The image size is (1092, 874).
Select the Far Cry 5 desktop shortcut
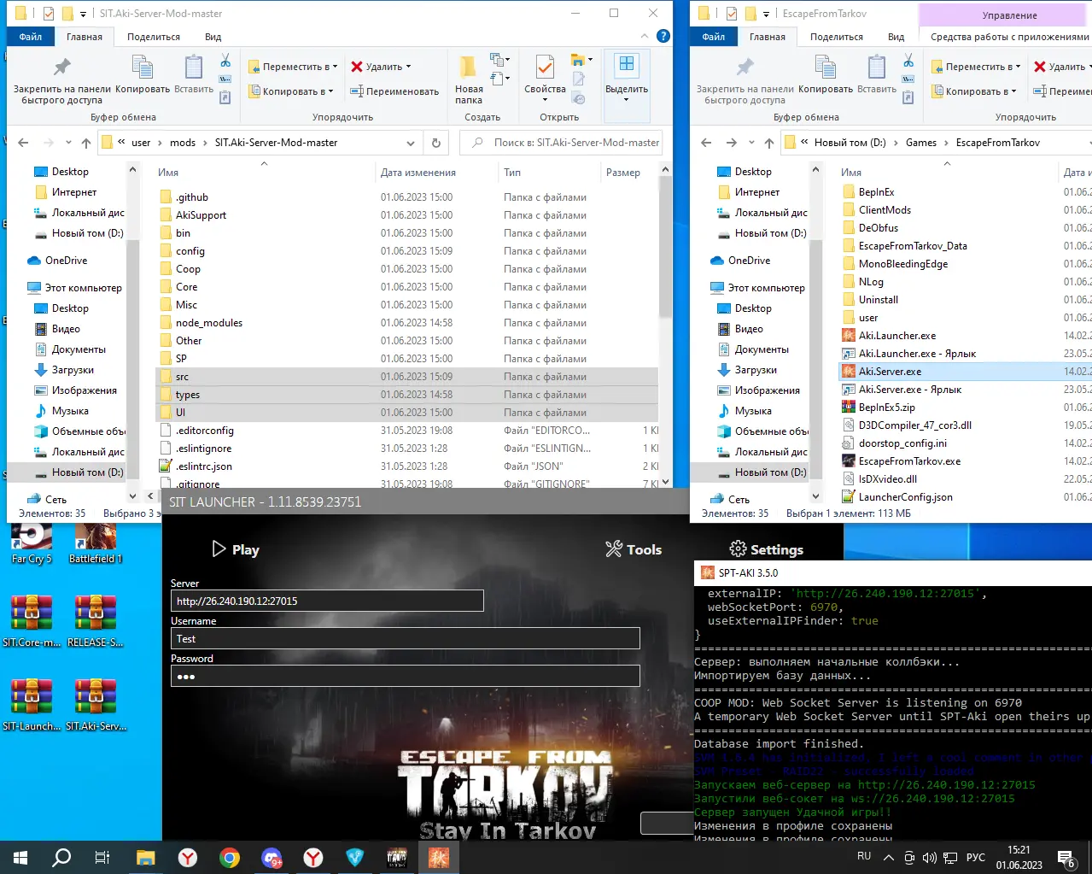point(32,543)
